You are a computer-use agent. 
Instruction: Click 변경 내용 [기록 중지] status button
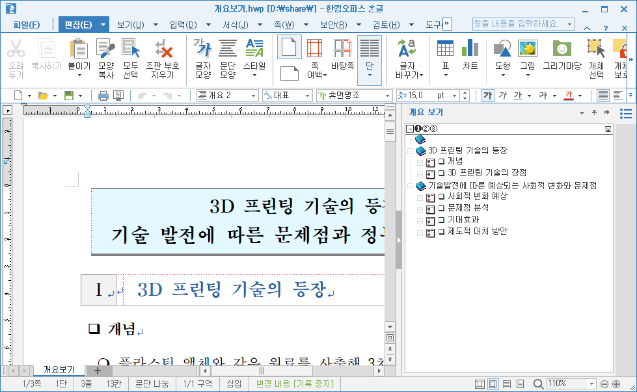(295, 384)
